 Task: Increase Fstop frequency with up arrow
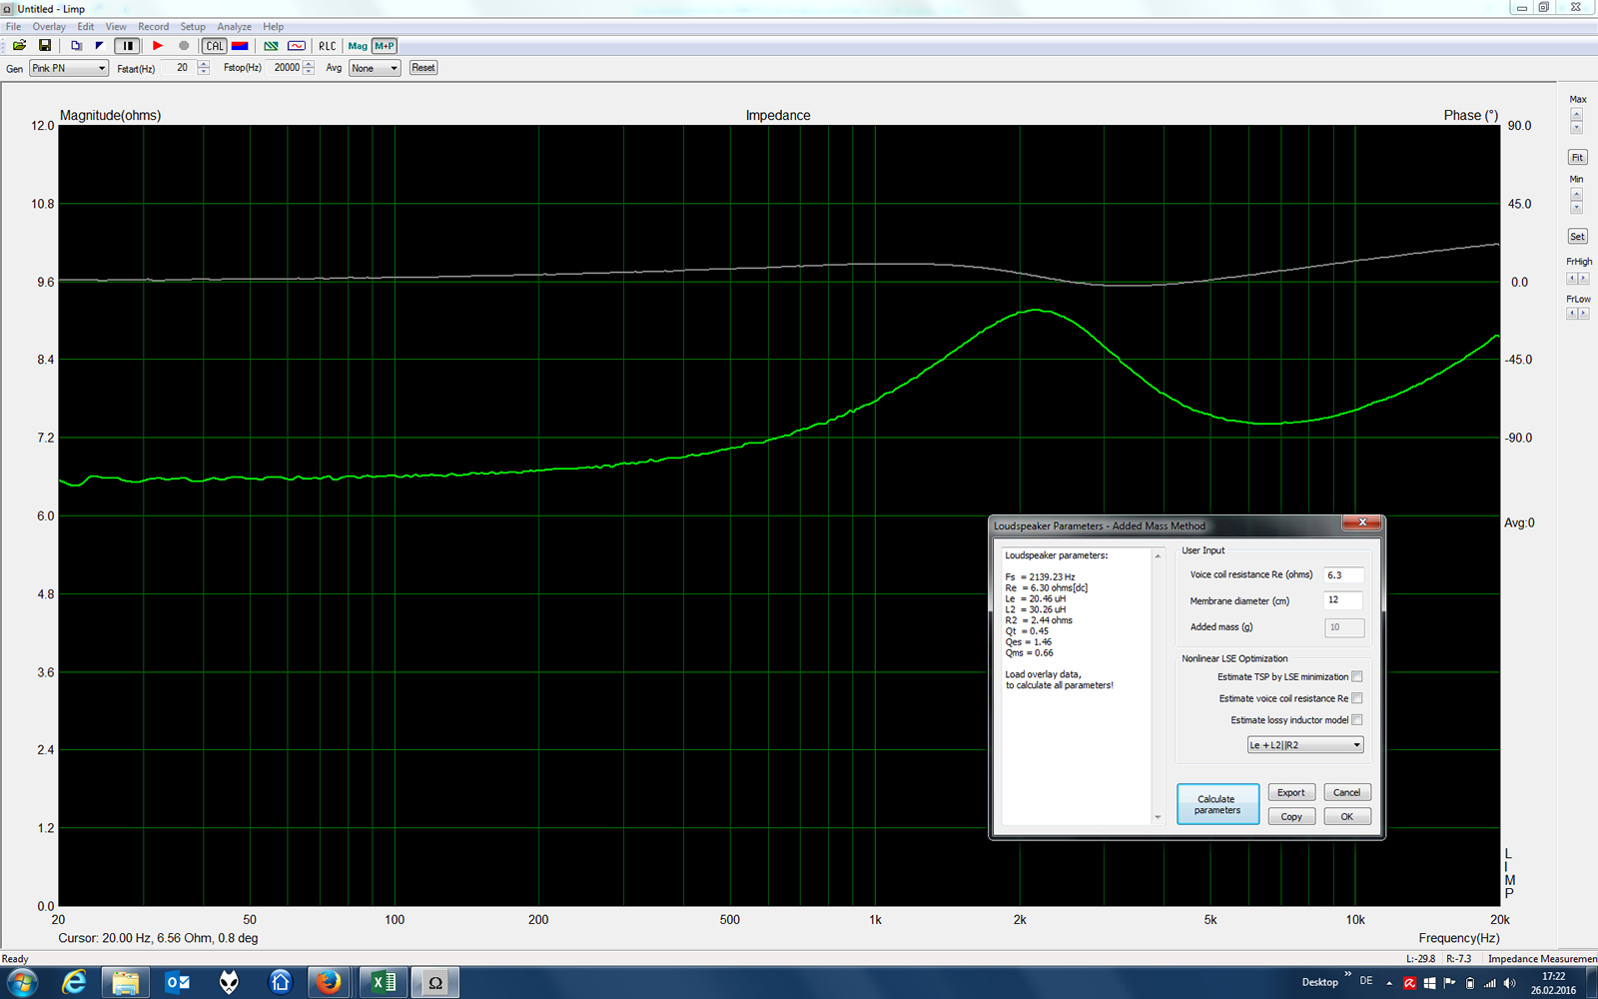[x=309, y=64]
